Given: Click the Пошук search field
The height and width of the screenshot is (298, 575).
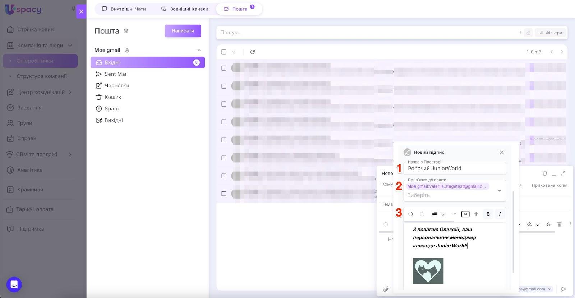Looking at the screenshot, I should pos(367,33).
